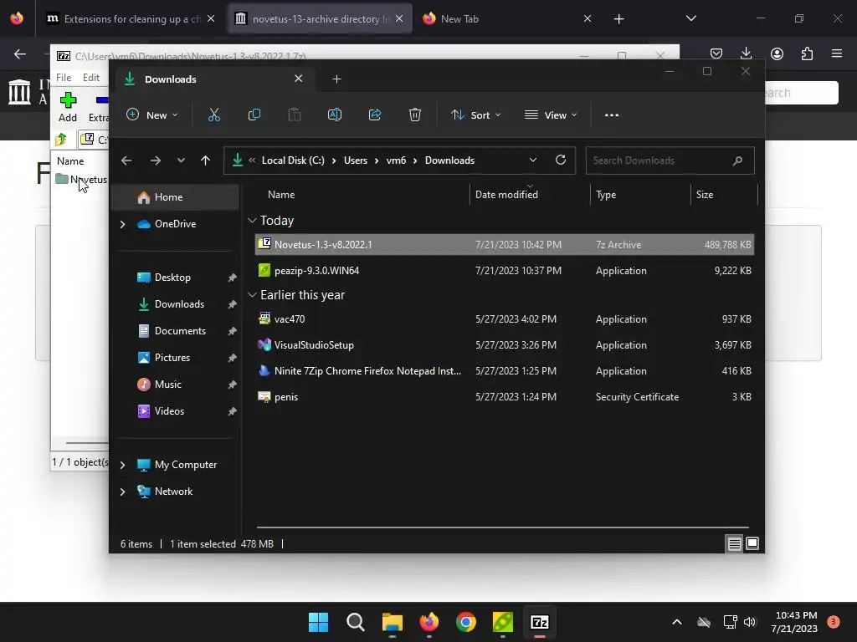Switch to New Tab in Firefox
Viewport: 857px width, 642px height.
tap(506, 18)
